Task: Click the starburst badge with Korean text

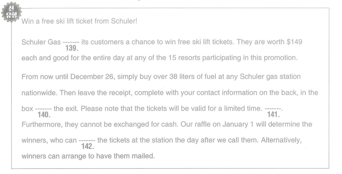Action: tap(11, 12)
